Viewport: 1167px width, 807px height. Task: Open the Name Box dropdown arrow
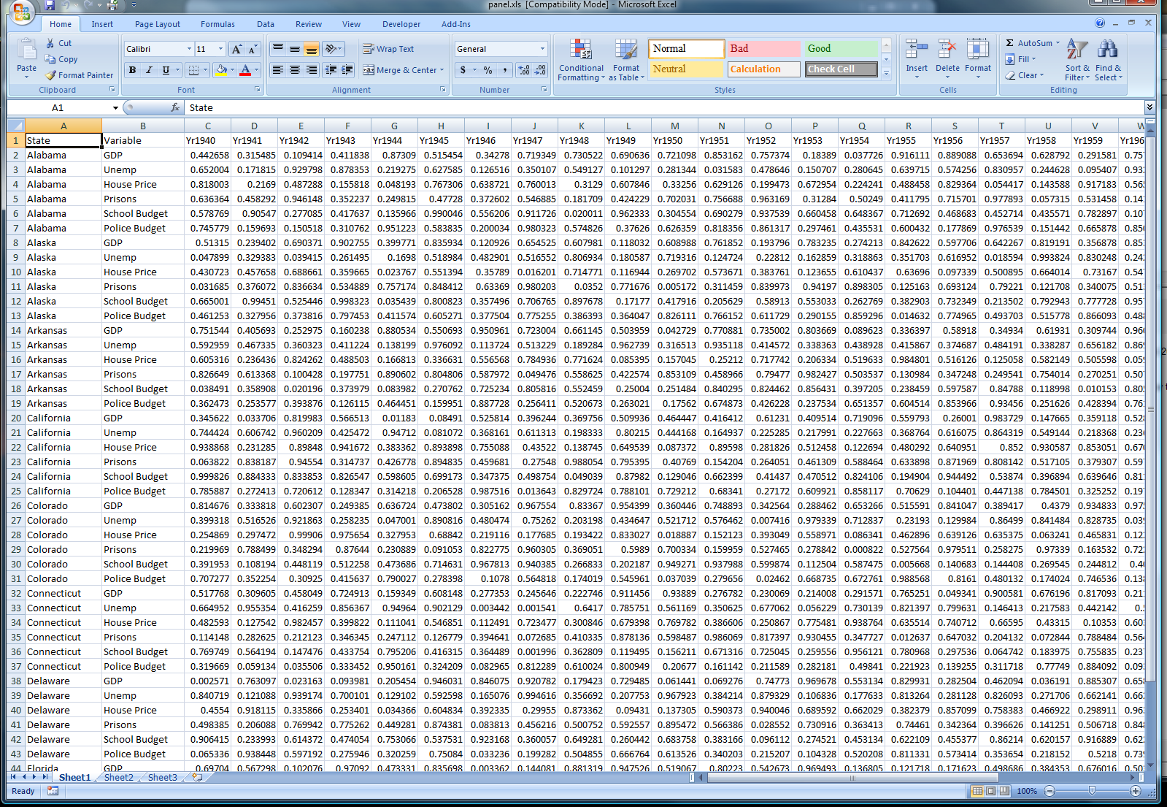(115, 108)
